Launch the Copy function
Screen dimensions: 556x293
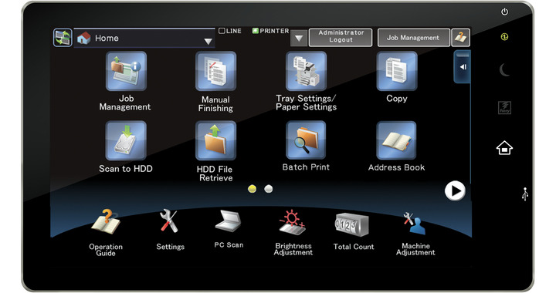coord(396,71)
